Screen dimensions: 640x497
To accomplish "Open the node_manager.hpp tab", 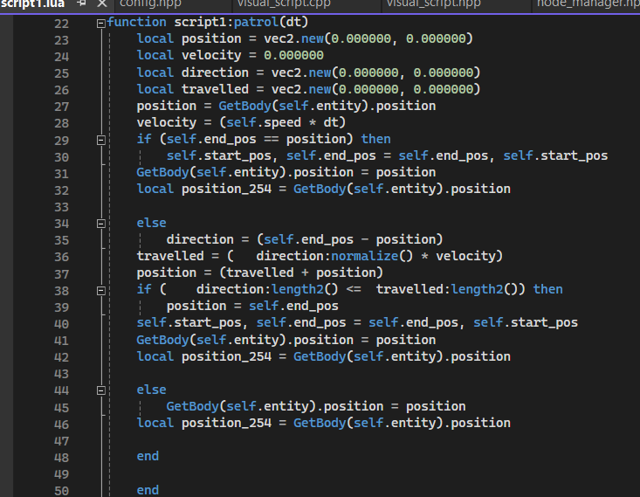I will (588, 3).
